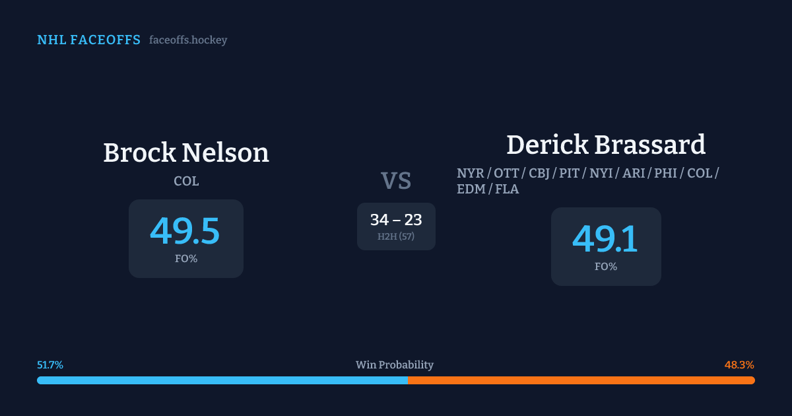Click the COL team label under Brock Nelson

(x=186, y=181)
